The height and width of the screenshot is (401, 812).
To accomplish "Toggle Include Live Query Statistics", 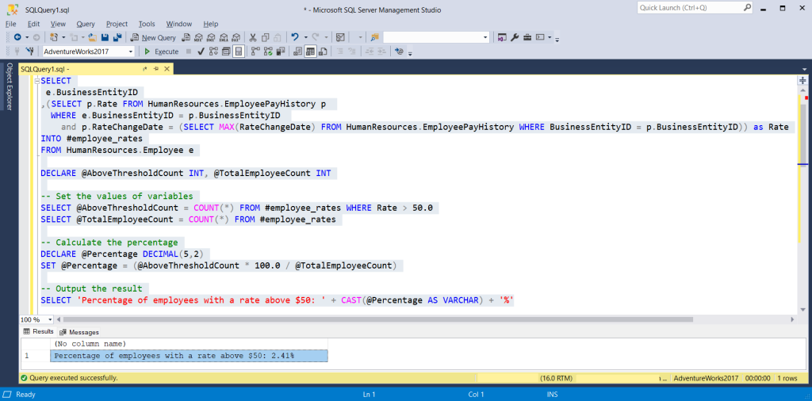I will pos(268,52).
